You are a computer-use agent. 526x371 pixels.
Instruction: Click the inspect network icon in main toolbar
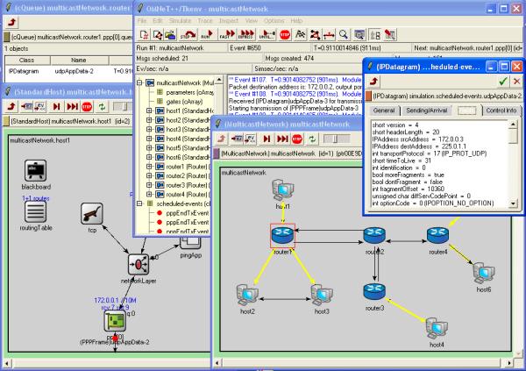click(x=315, y=34)
